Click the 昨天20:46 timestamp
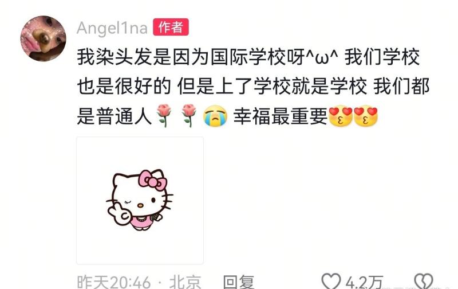The image size is (458, 289). coord(113,282)
